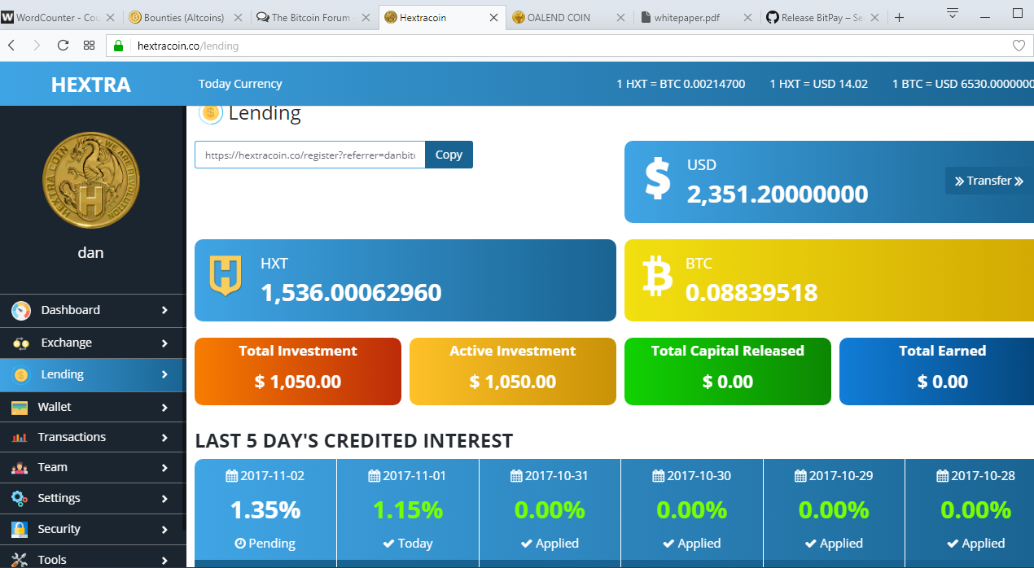Screen dimensions: 1034x568
Task: Click the HEXTRA logo header
Action: click(91, 85)
